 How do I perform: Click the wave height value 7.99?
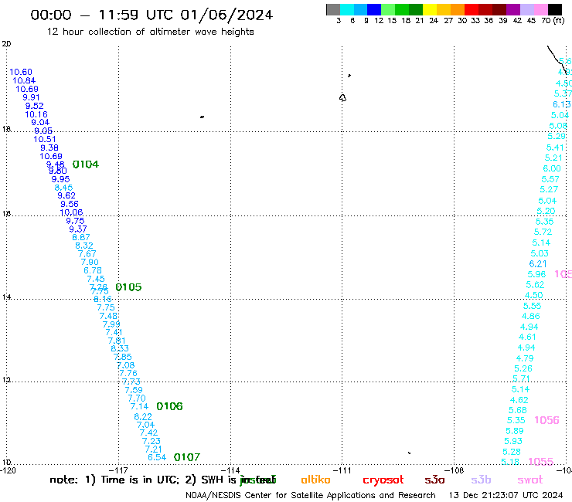[x=111, y=324]
